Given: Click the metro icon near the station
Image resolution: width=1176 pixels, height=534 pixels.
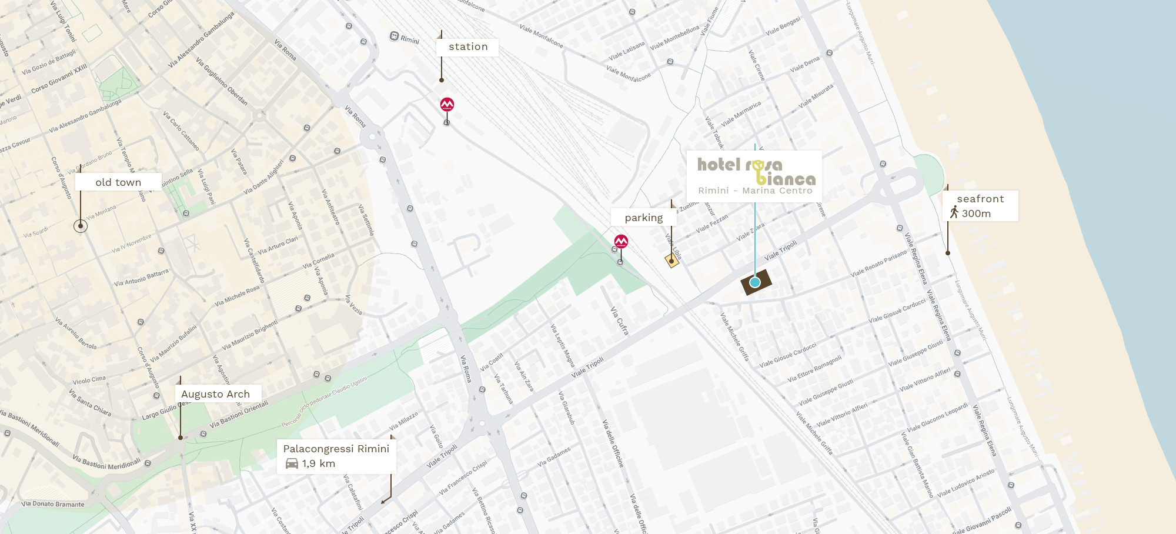Looking at the screenshot, I should pyautogui.click(x=447, y=105).
